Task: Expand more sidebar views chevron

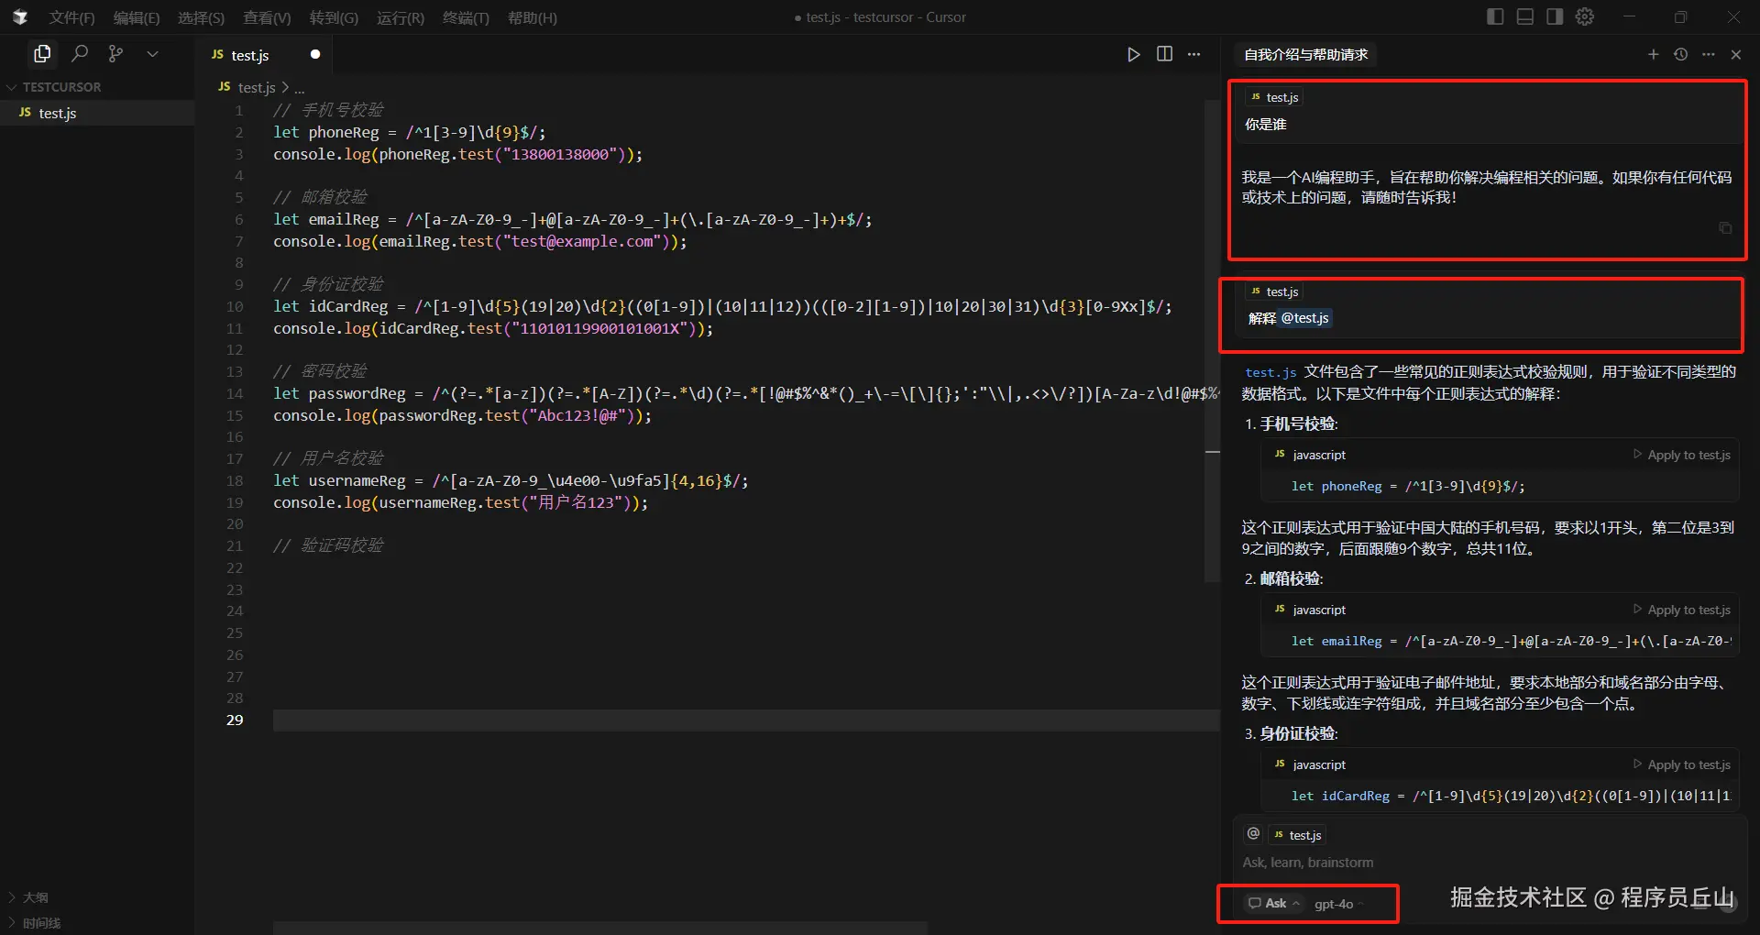Action: coord(152,54)
